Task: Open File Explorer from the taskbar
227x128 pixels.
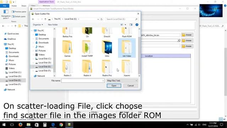Action: [x=28, y=125]
